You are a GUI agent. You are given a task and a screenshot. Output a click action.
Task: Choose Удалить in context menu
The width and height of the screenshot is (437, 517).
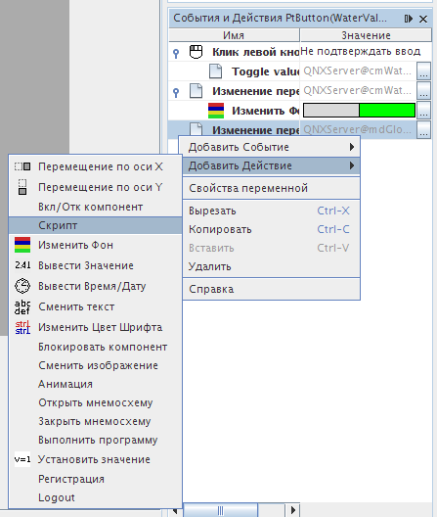pos(272,266)
